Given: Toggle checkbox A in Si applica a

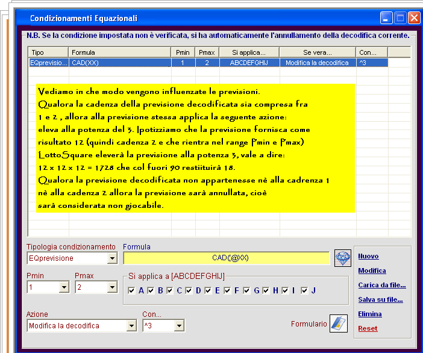Looking at the screenshot, I should [131, 290].
